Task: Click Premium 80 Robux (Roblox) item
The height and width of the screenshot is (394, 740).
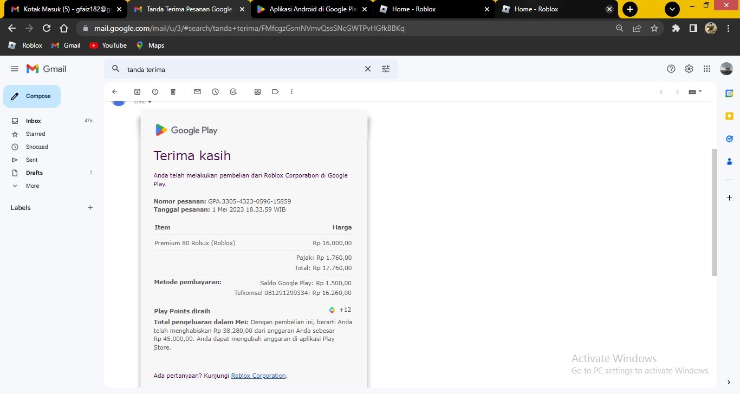Action: [x=195, y=243]
